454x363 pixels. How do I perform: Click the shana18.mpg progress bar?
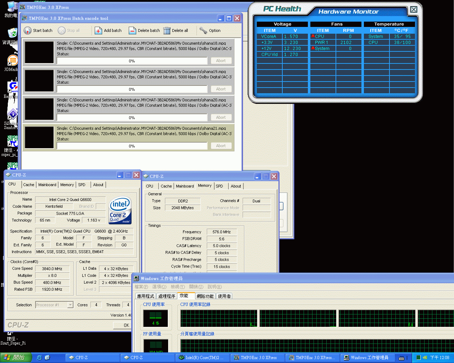[132, 61]
